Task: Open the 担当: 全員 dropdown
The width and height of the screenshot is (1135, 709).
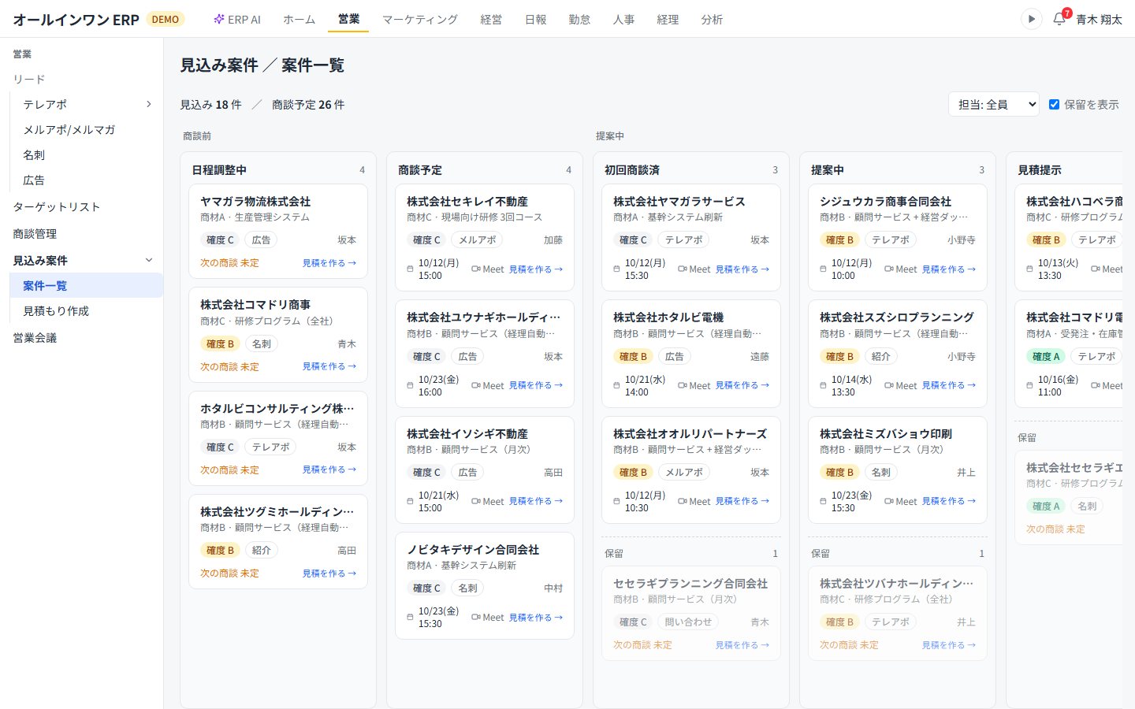Action: pos(994,104)
